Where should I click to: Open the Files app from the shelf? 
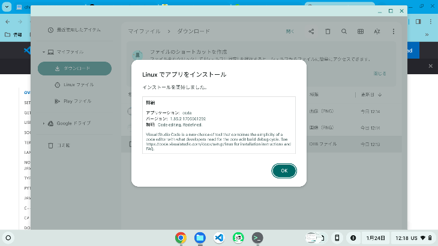(x=200, y=238)
